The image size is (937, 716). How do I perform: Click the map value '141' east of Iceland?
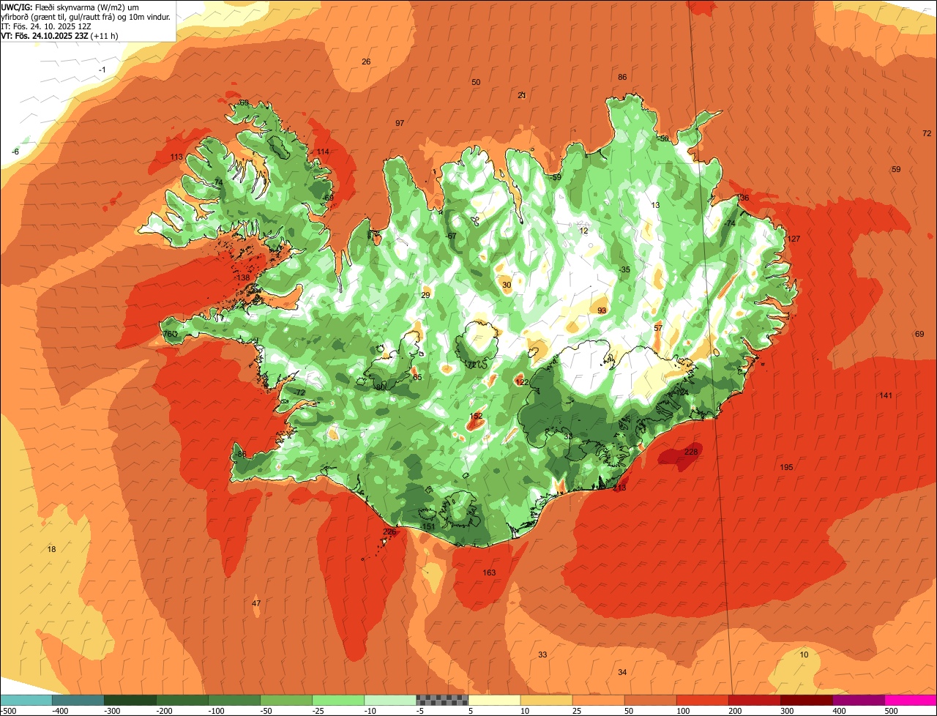(886, 395)
